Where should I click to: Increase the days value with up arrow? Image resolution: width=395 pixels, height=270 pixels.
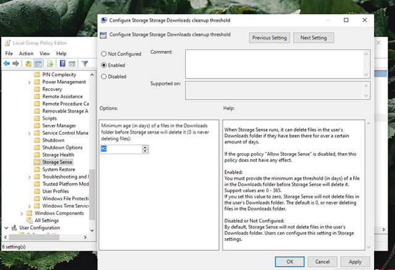pos(145,146)
